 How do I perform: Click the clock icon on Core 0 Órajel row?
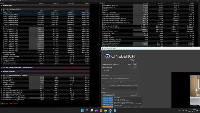click(3, 15)
